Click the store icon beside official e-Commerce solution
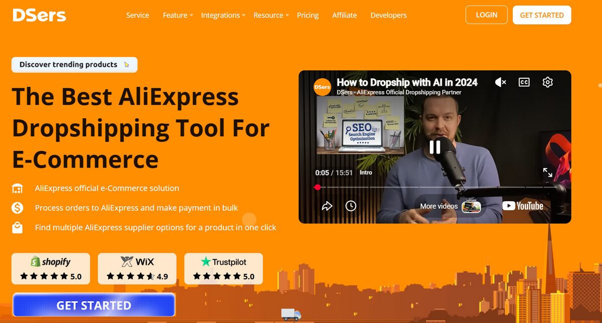The height and width of the screenshot is (323, 602). coord(18,189)
